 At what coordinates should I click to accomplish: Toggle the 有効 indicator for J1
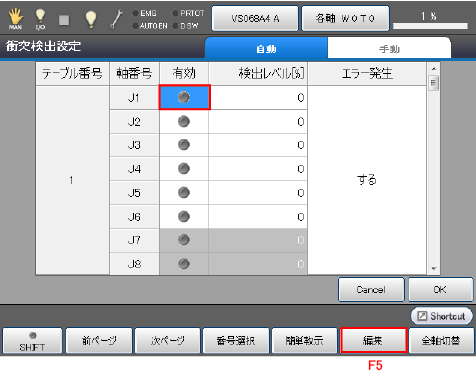184,97
